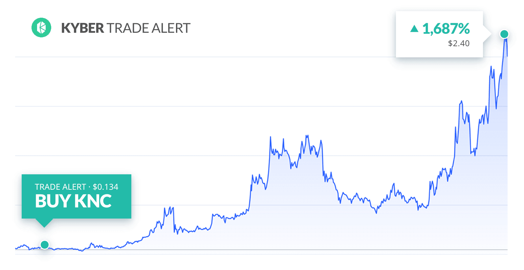Click the grey baseline axis at chart bottom
Image resolution: width=524 pixels, height=270 pixels.
pos(261,250)
